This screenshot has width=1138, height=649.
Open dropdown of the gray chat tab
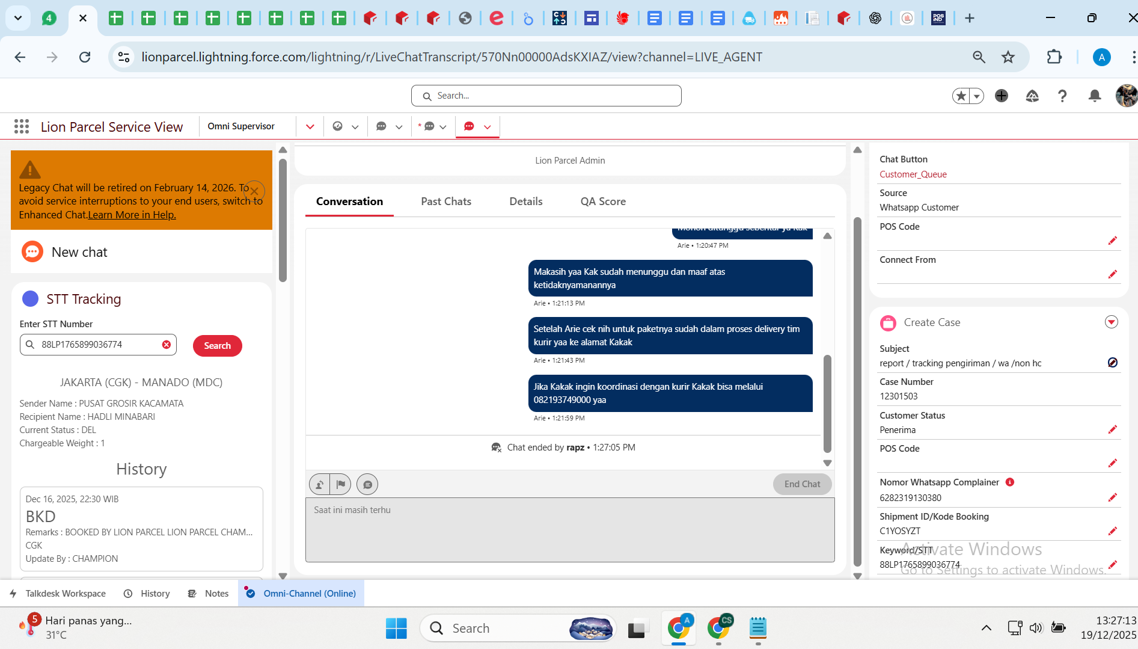(x=399, y=126)
